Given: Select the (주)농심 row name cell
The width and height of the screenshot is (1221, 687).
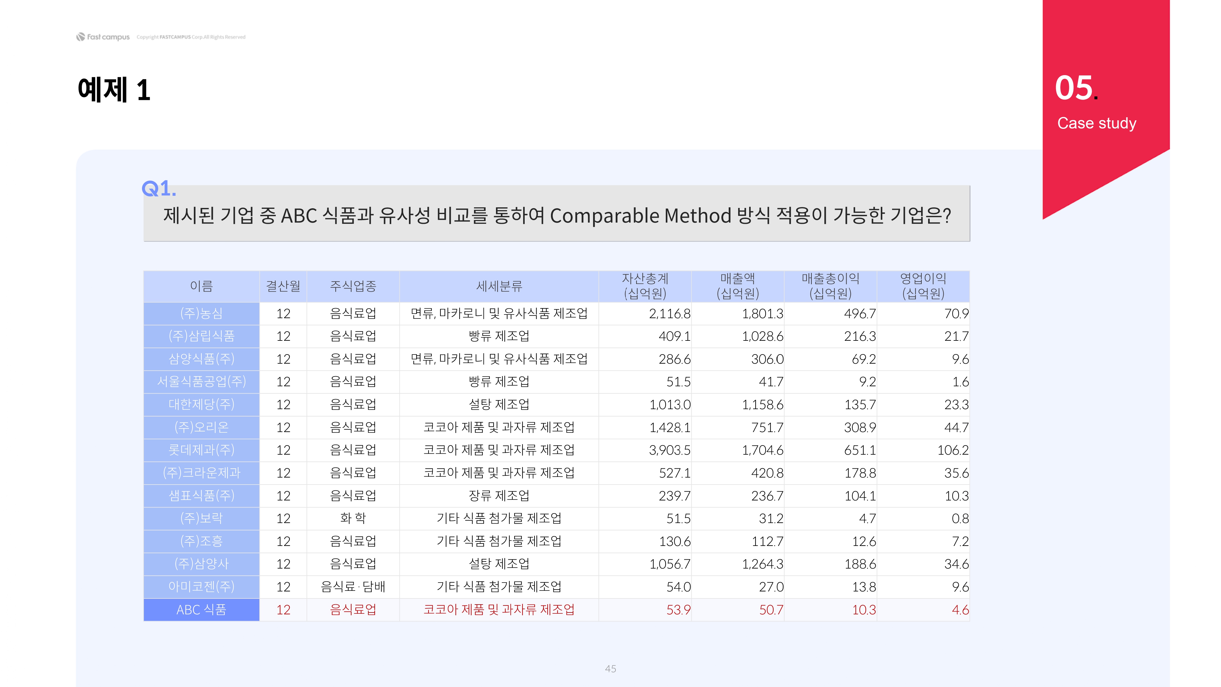Looking at the screenshot, I should point(202,313).
